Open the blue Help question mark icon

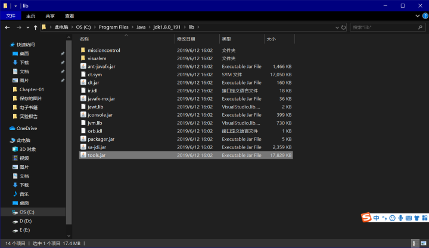(x=425, y=16)
